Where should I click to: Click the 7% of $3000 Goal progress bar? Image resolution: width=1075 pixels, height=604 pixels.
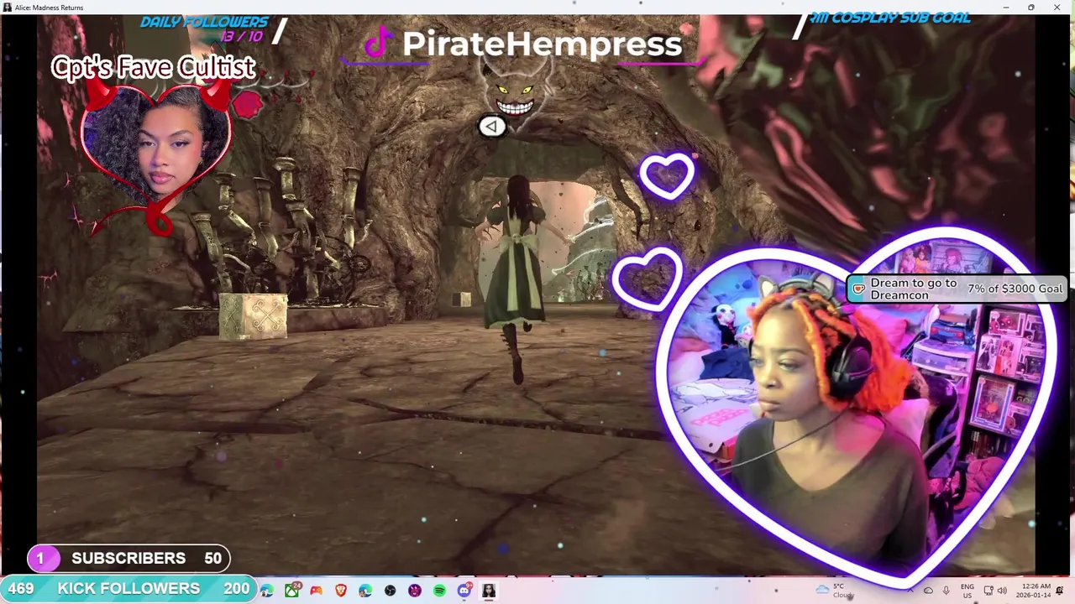tap(1015, 289)
